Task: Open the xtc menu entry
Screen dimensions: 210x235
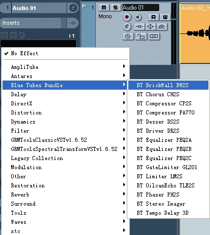Action: (65, 231)
